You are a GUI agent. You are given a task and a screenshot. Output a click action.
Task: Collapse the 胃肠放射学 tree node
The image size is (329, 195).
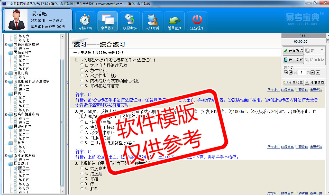tap(6, 52)
